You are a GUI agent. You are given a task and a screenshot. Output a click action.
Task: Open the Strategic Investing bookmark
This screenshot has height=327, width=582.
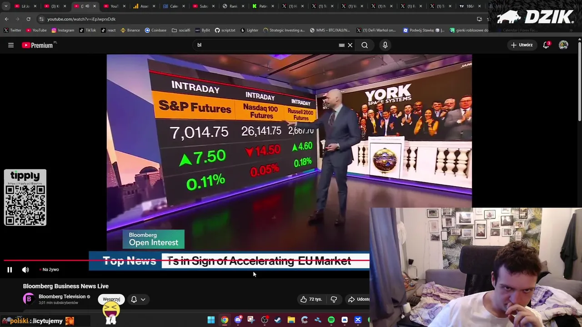(x=284, y=30)
